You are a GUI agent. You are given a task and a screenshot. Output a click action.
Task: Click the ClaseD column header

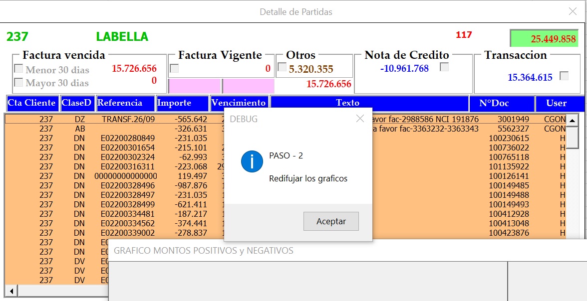point(77,103)
